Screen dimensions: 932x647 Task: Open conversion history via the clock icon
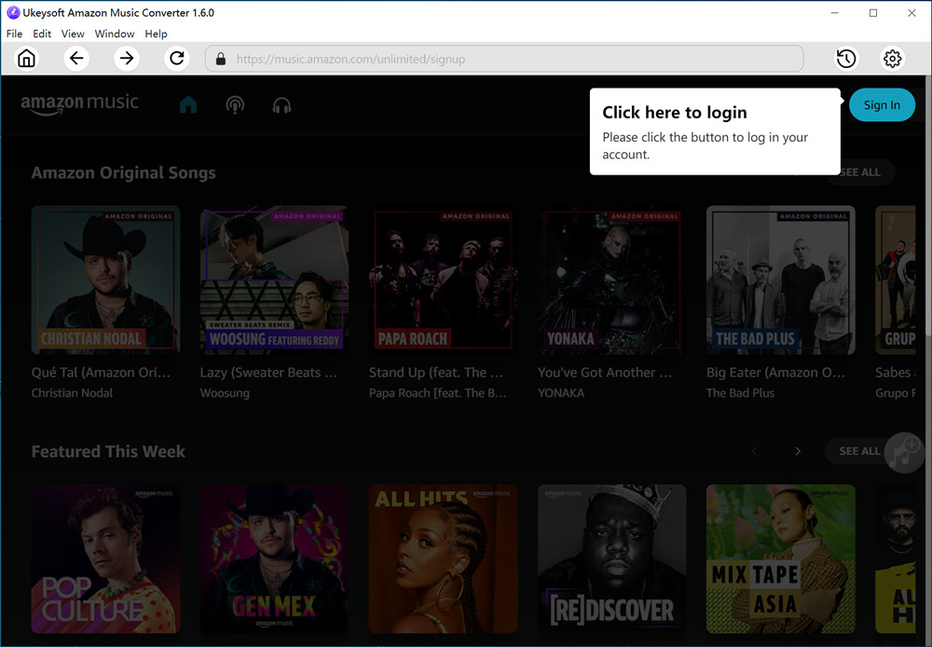(x=845, y=58)
